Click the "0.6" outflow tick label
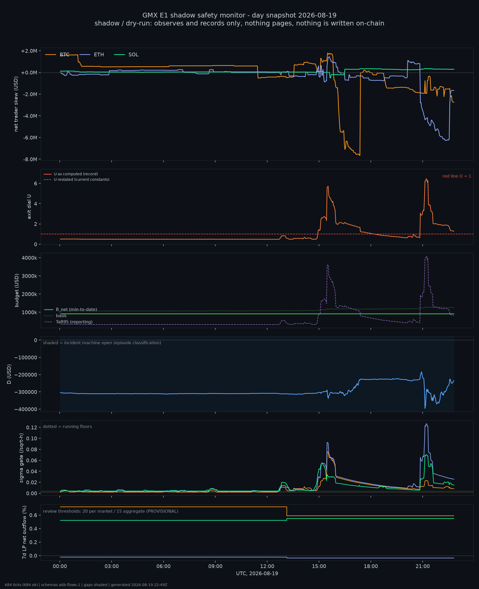This screenshot has width=479, height=589. [x=33, y=515]
